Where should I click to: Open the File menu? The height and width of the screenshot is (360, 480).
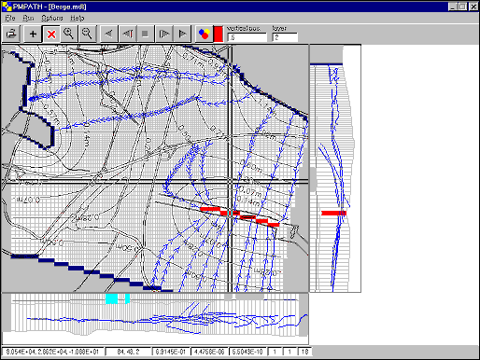[x=10, y=18]
